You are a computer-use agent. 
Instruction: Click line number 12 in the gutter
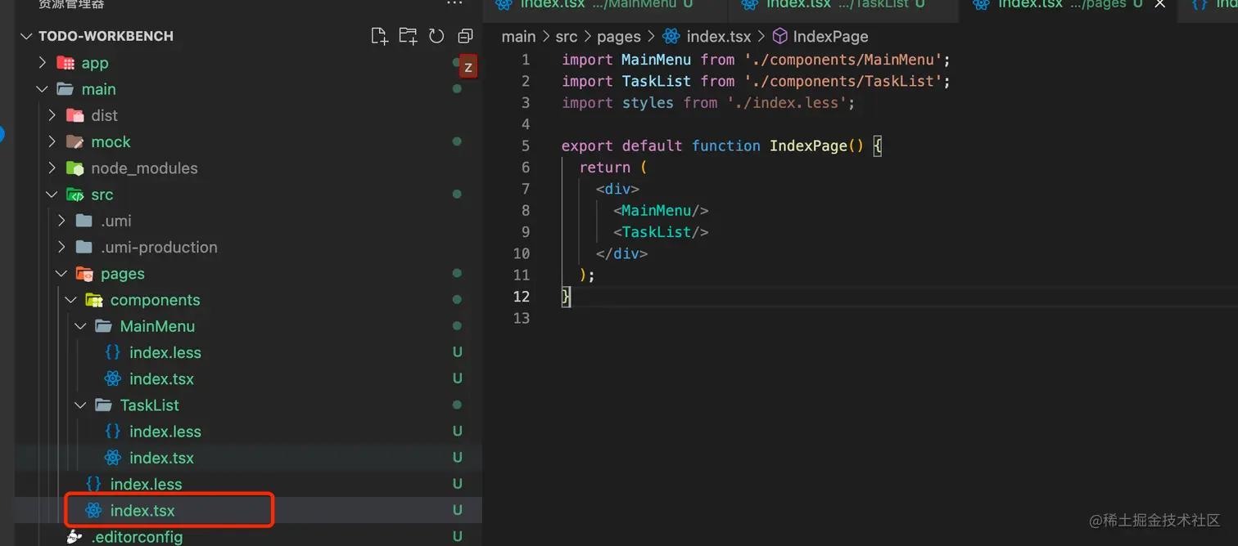522,296
